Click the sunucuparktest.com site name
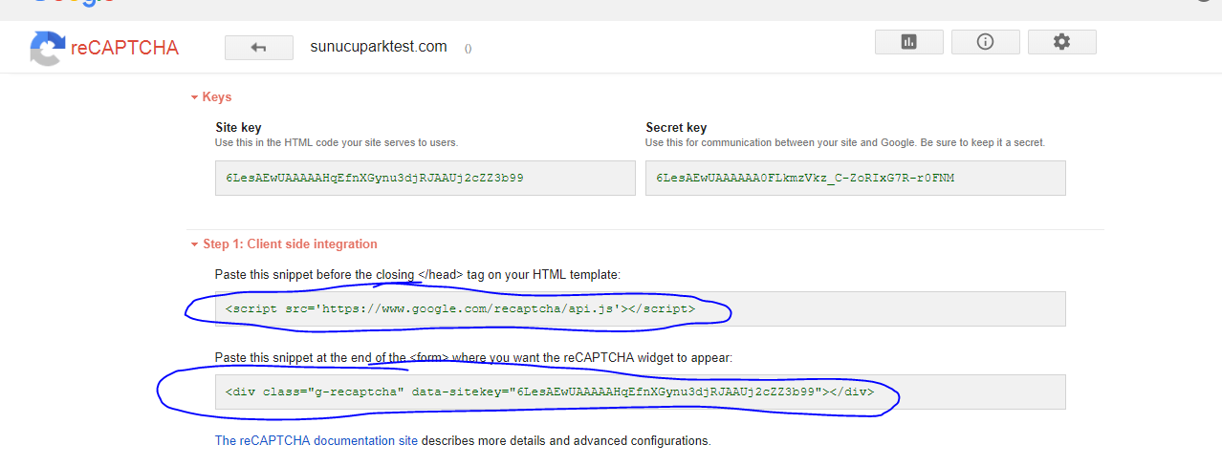1222x466 pixels. [379, 46]
